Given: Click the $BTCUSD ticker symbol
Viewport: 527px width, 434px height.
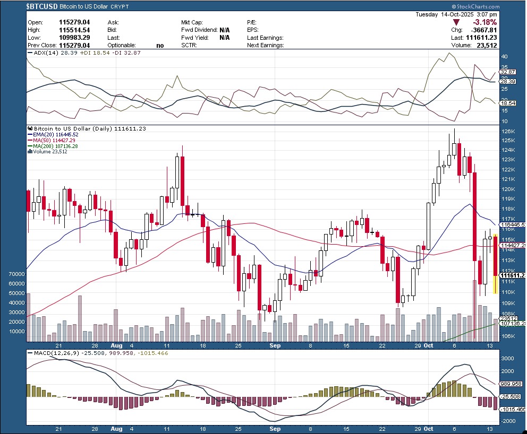Looking at the screenshot, I should (x=42, y=6).
